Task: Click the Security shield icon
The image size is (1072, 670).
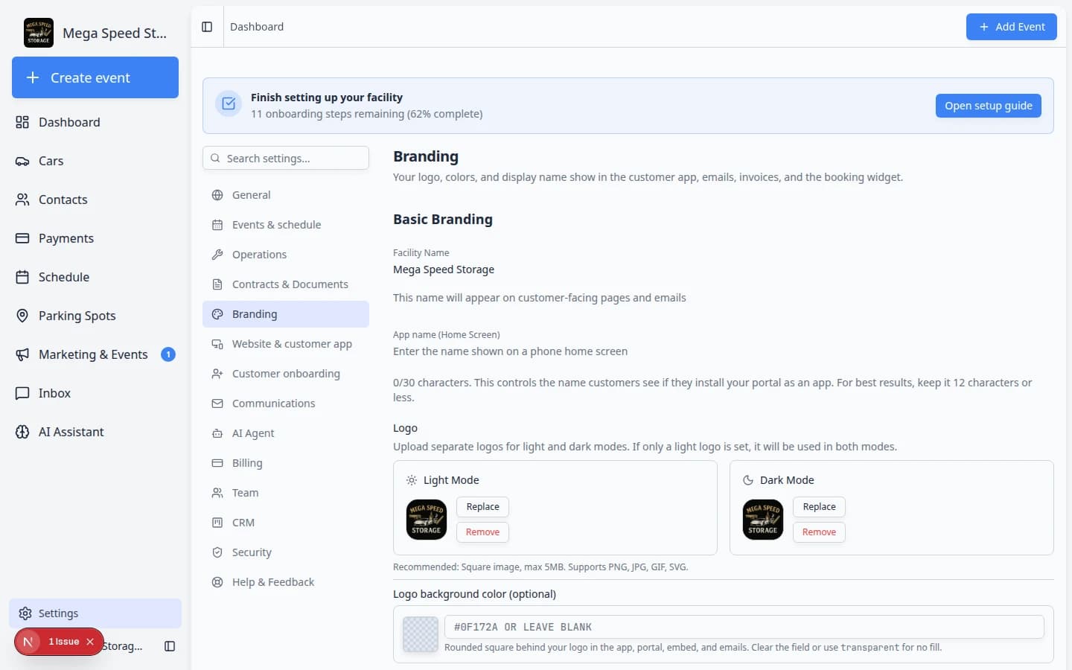Action: pos(217,552)
